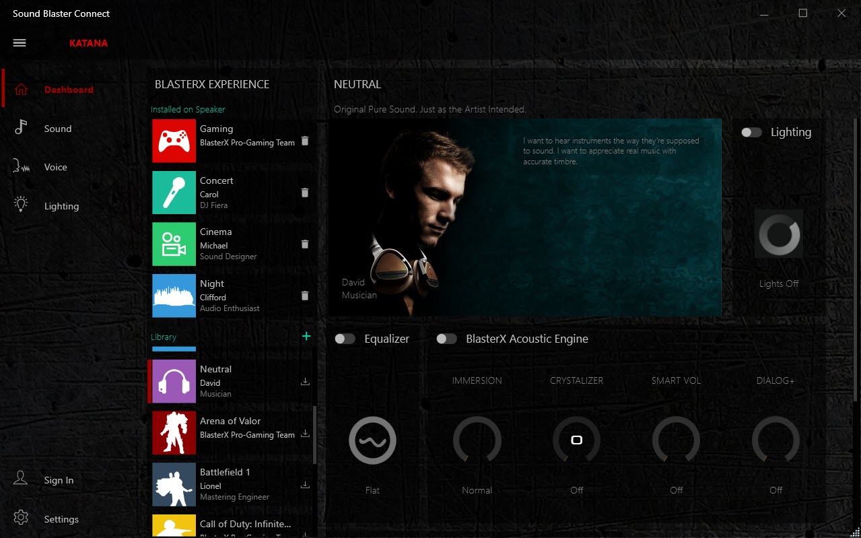This screenshot has height=538, width=861.
Task: Select the Cinema camera profile icon
Action: [x=174, y=244]
